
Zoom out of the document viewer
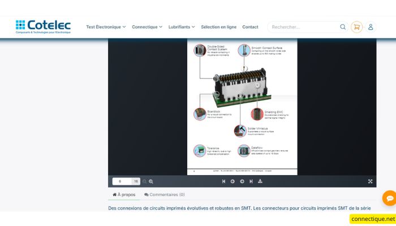[144, 181]
